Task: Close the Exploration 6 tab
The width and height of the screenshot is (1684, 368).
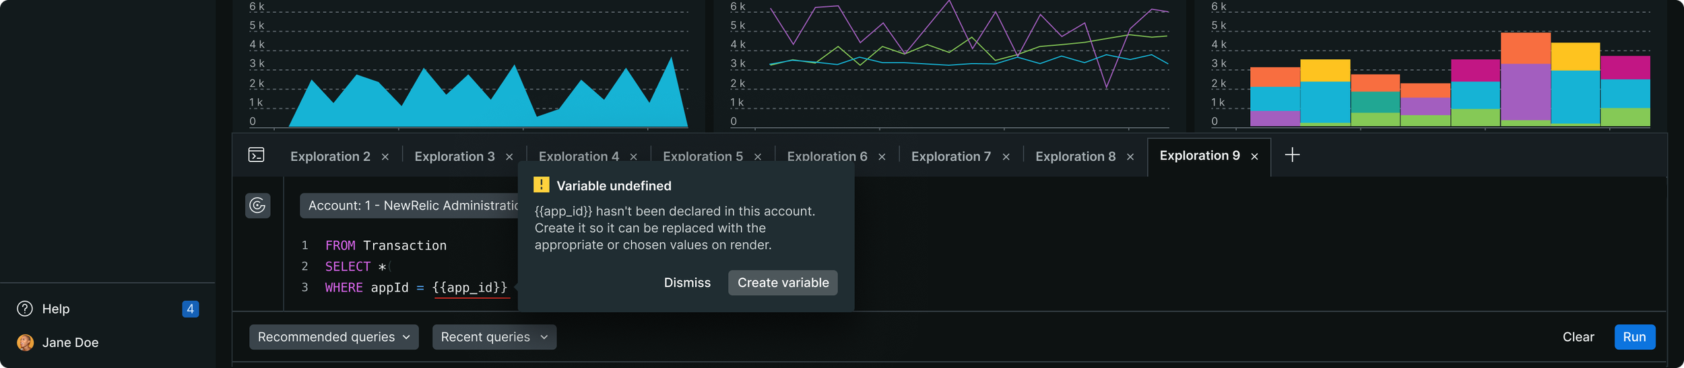Action: tap(882, 157)
